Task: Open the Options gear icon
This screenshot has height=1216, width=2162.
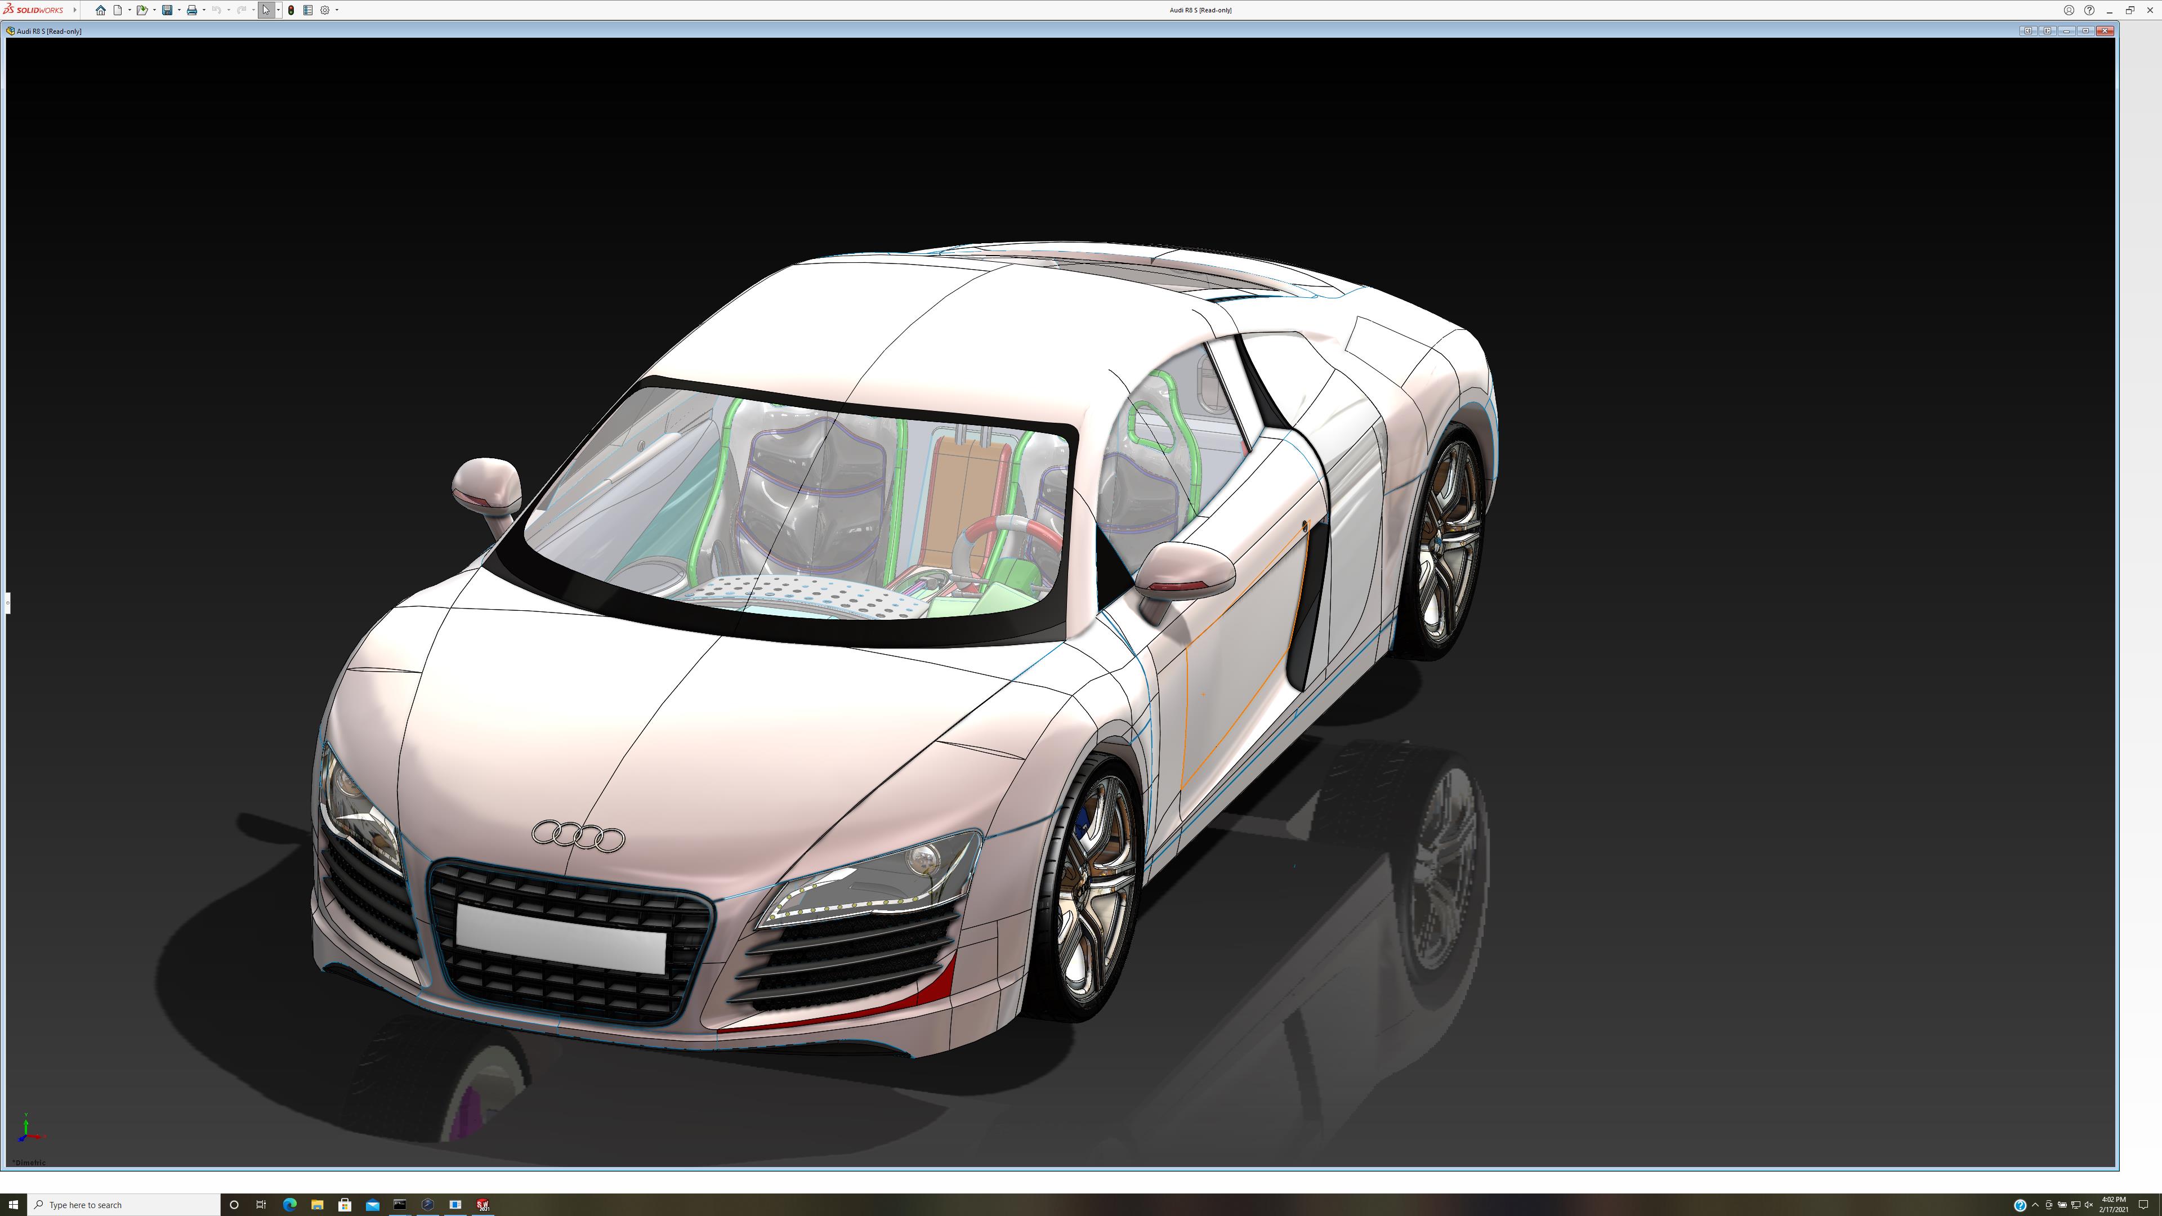Action: pos(325,10)
